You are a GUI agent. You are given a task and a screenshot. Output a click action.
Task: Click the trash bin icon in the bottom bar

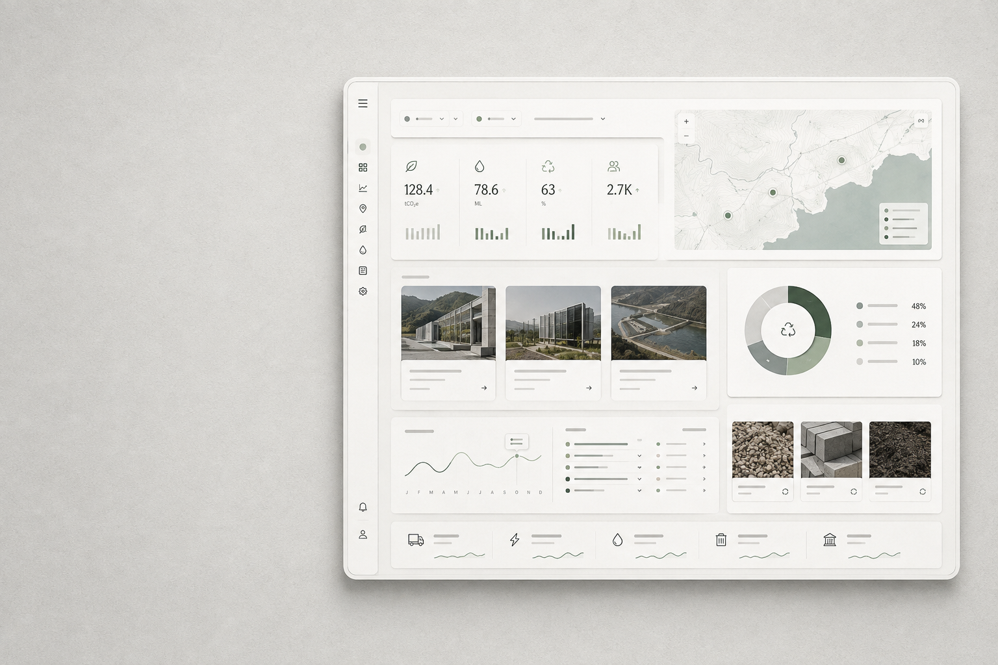click(x=721, y=540)
